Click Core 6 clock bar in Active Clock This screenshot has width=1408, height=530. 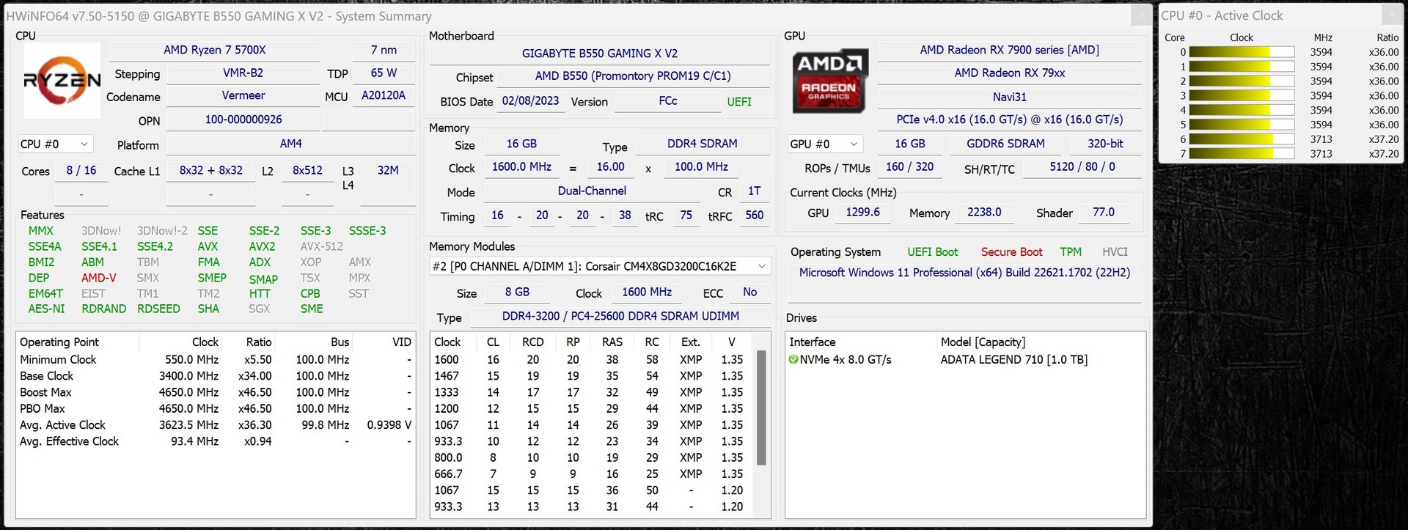click(1242, 139)
